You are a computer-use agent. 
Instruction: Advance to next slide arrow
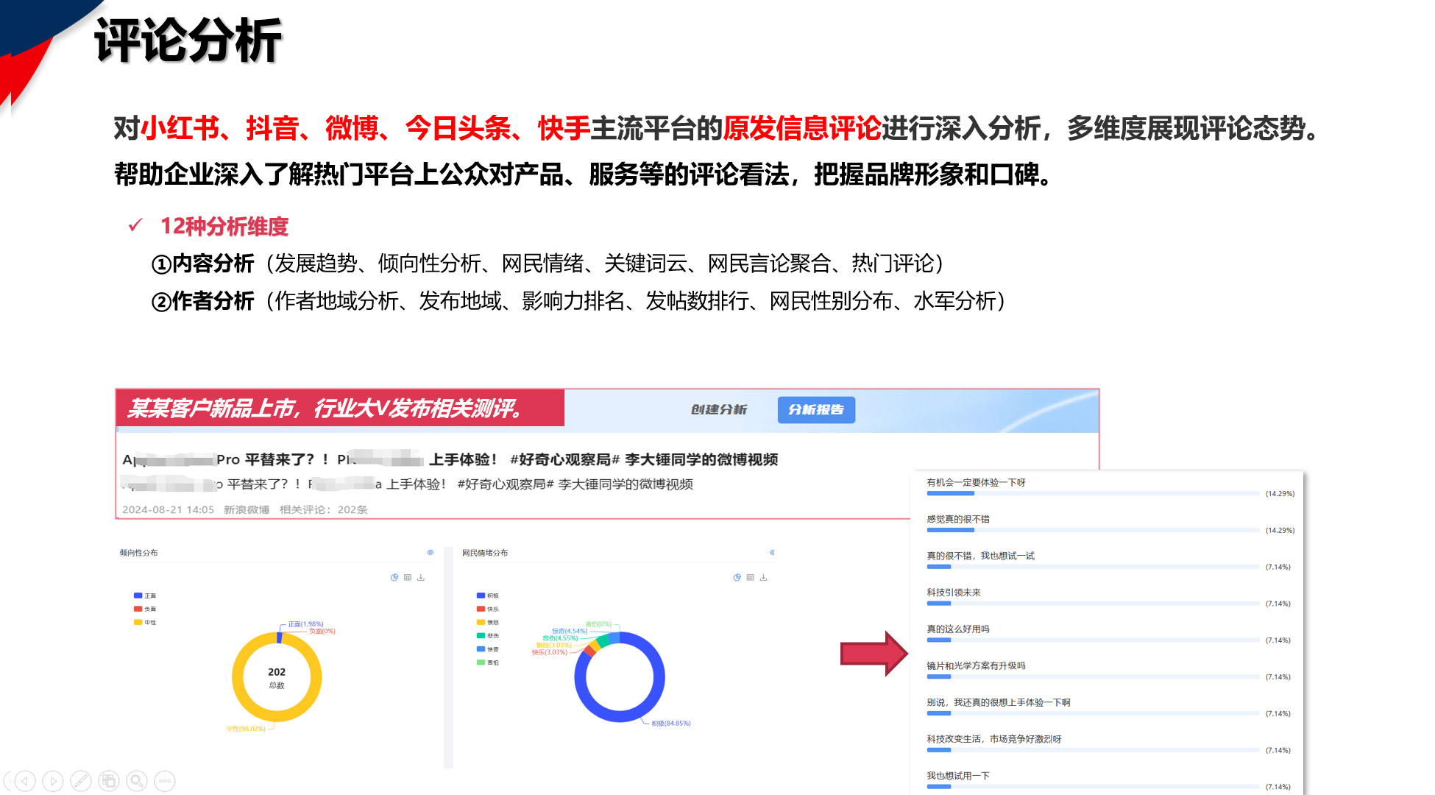click(52, 781)
